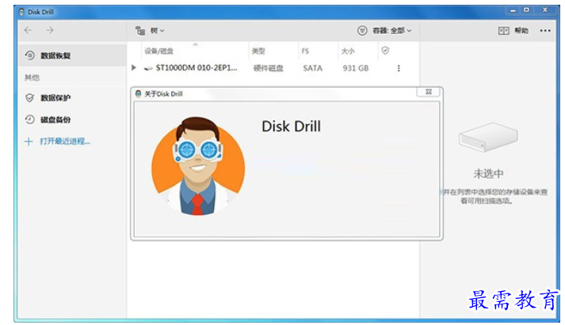The height and width of the screenshot is (325, 565).
Task: Click the clock icon for disk backup
Action: pyautogui.click(x=29, y=119)
